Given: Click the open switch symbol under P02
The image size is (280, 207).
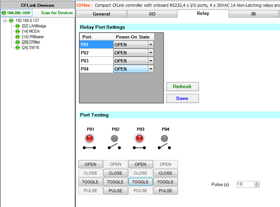Looking at the screenshot, I should pyautogui.click(x=114, y=147).
